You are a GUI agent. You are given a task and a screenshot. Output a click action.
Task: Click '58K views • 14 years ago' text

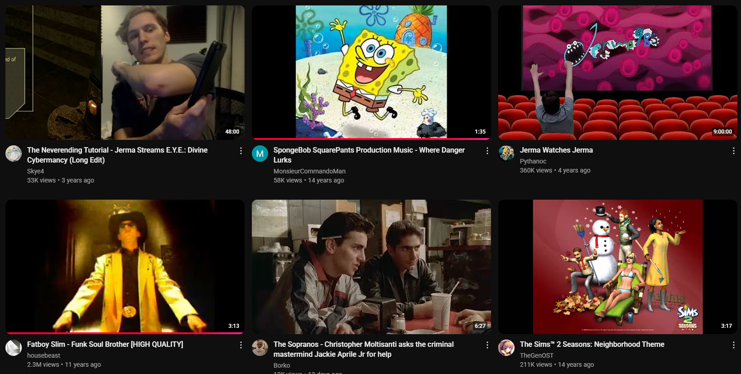coord(309,180)
